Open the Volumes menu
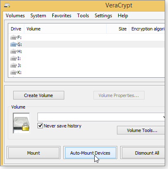This screenshot has width=168, height=169. 15,16
